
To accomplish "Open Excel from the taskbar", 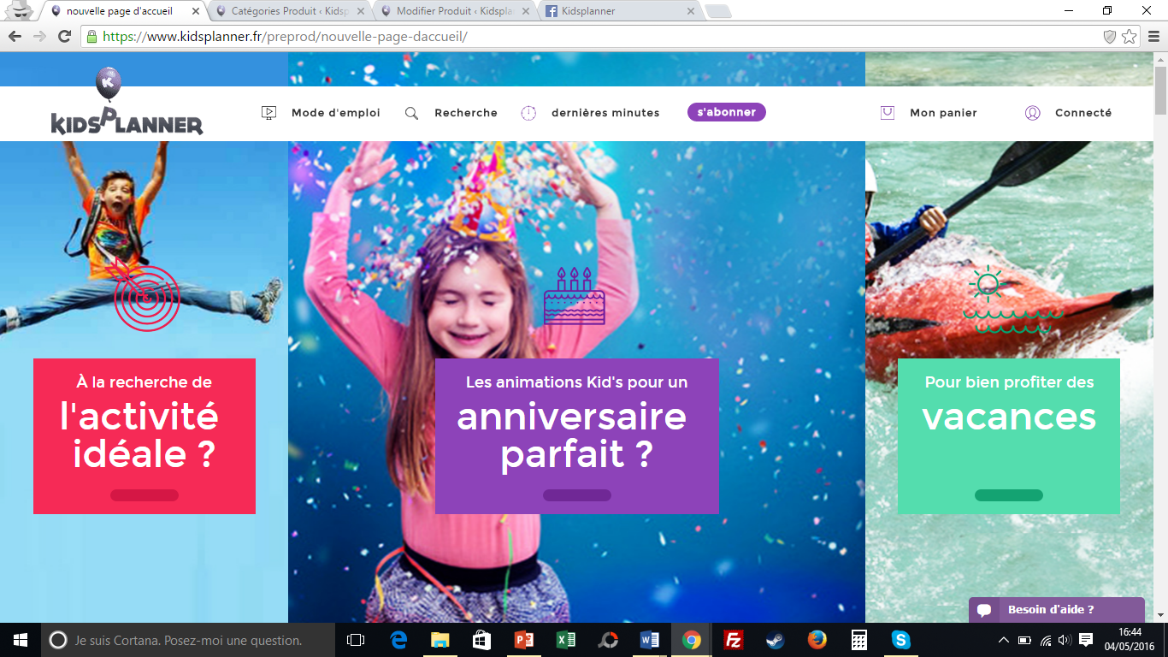I will click(x=565, y=640).
